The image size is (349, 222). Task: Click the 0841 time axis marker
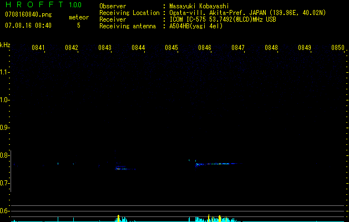click(38, 48)
